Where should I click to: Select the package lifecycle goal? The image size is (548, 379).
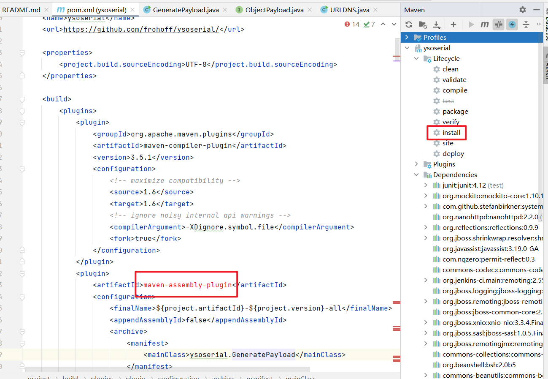click(455, 111)
